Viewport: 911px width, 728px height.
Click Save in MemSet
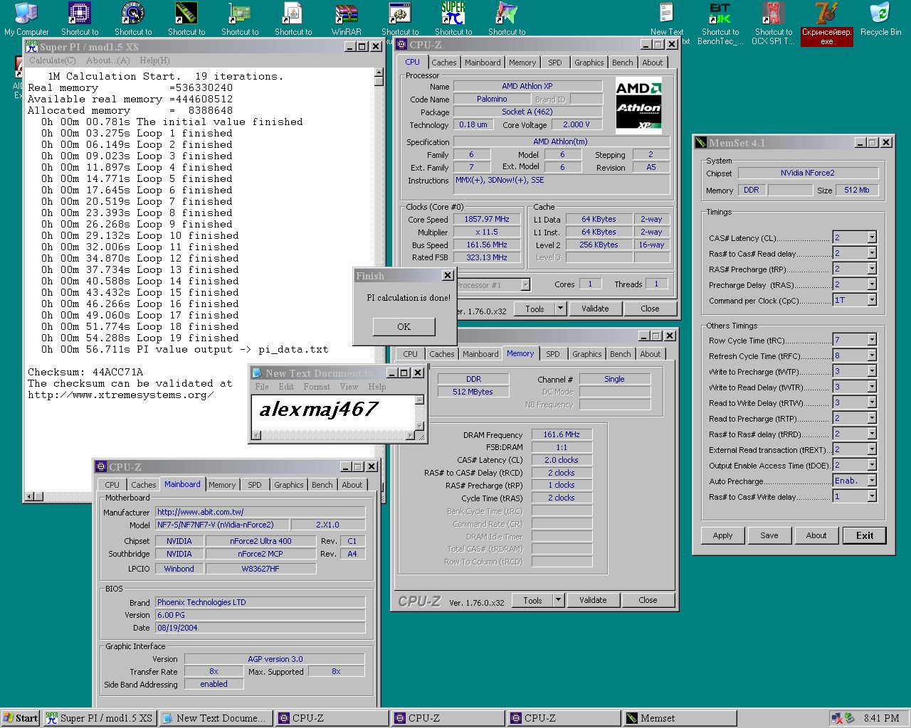(x=769, y=535)
